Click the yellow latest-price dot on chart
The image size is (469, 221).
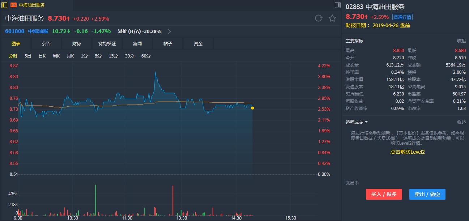tap(252, 108)
